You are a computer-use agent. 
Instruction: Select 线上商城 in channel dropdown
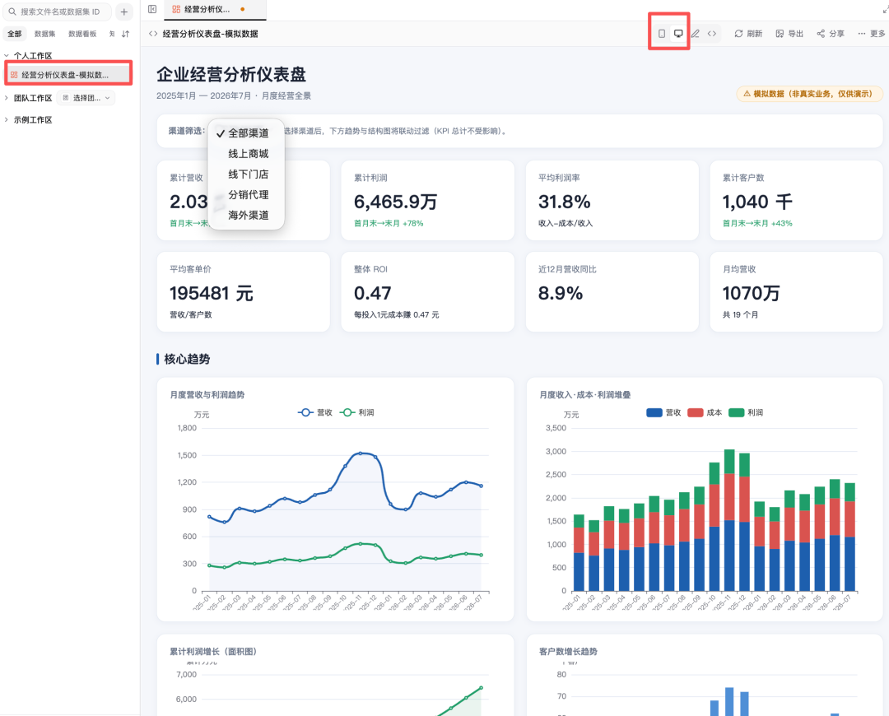pos(247,154)
